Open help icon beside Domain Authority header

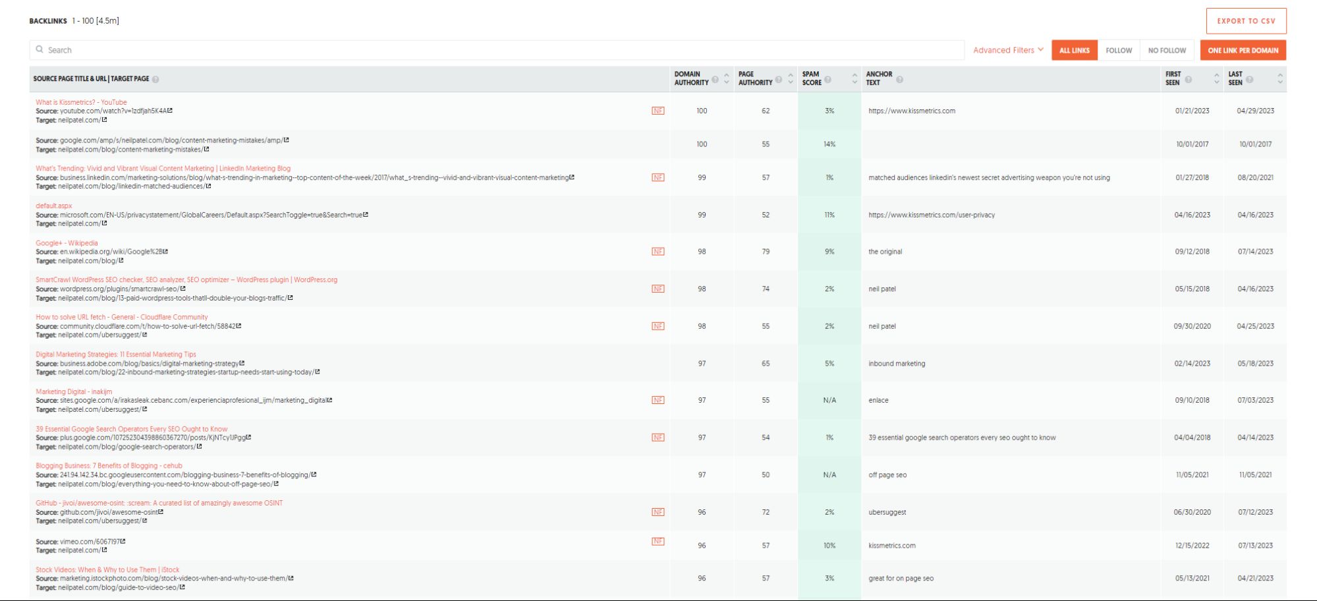tap(715, 80)
